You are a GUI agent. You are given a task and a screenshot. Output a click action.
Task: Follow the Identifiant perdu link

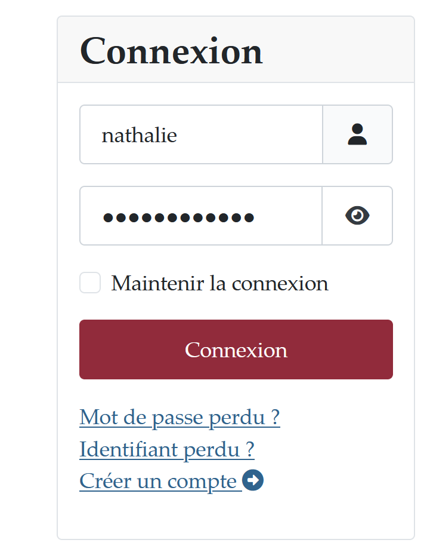tap(167, 449)
